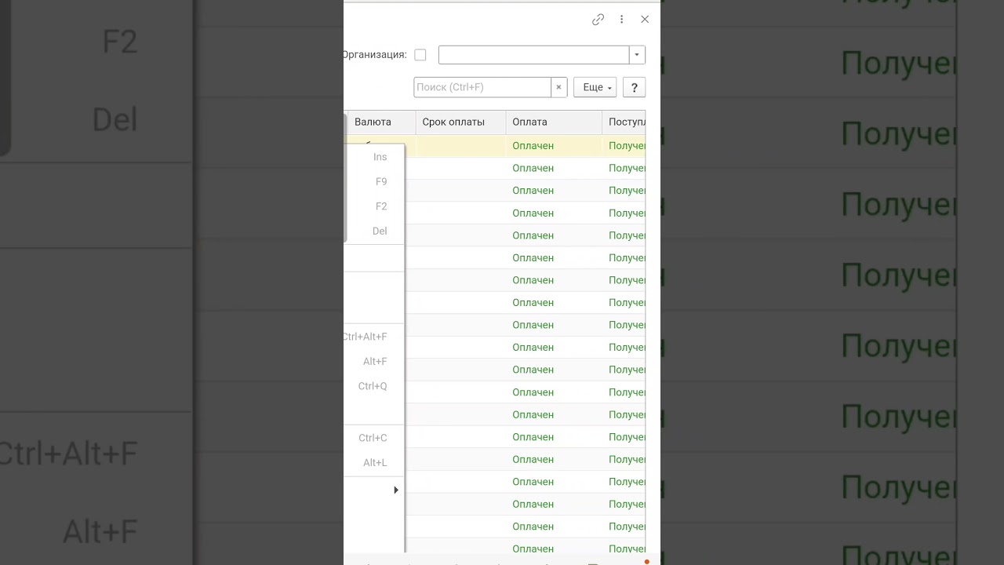
Task: Sort by the Срок оплаты column header
Action: coord(461,122)
